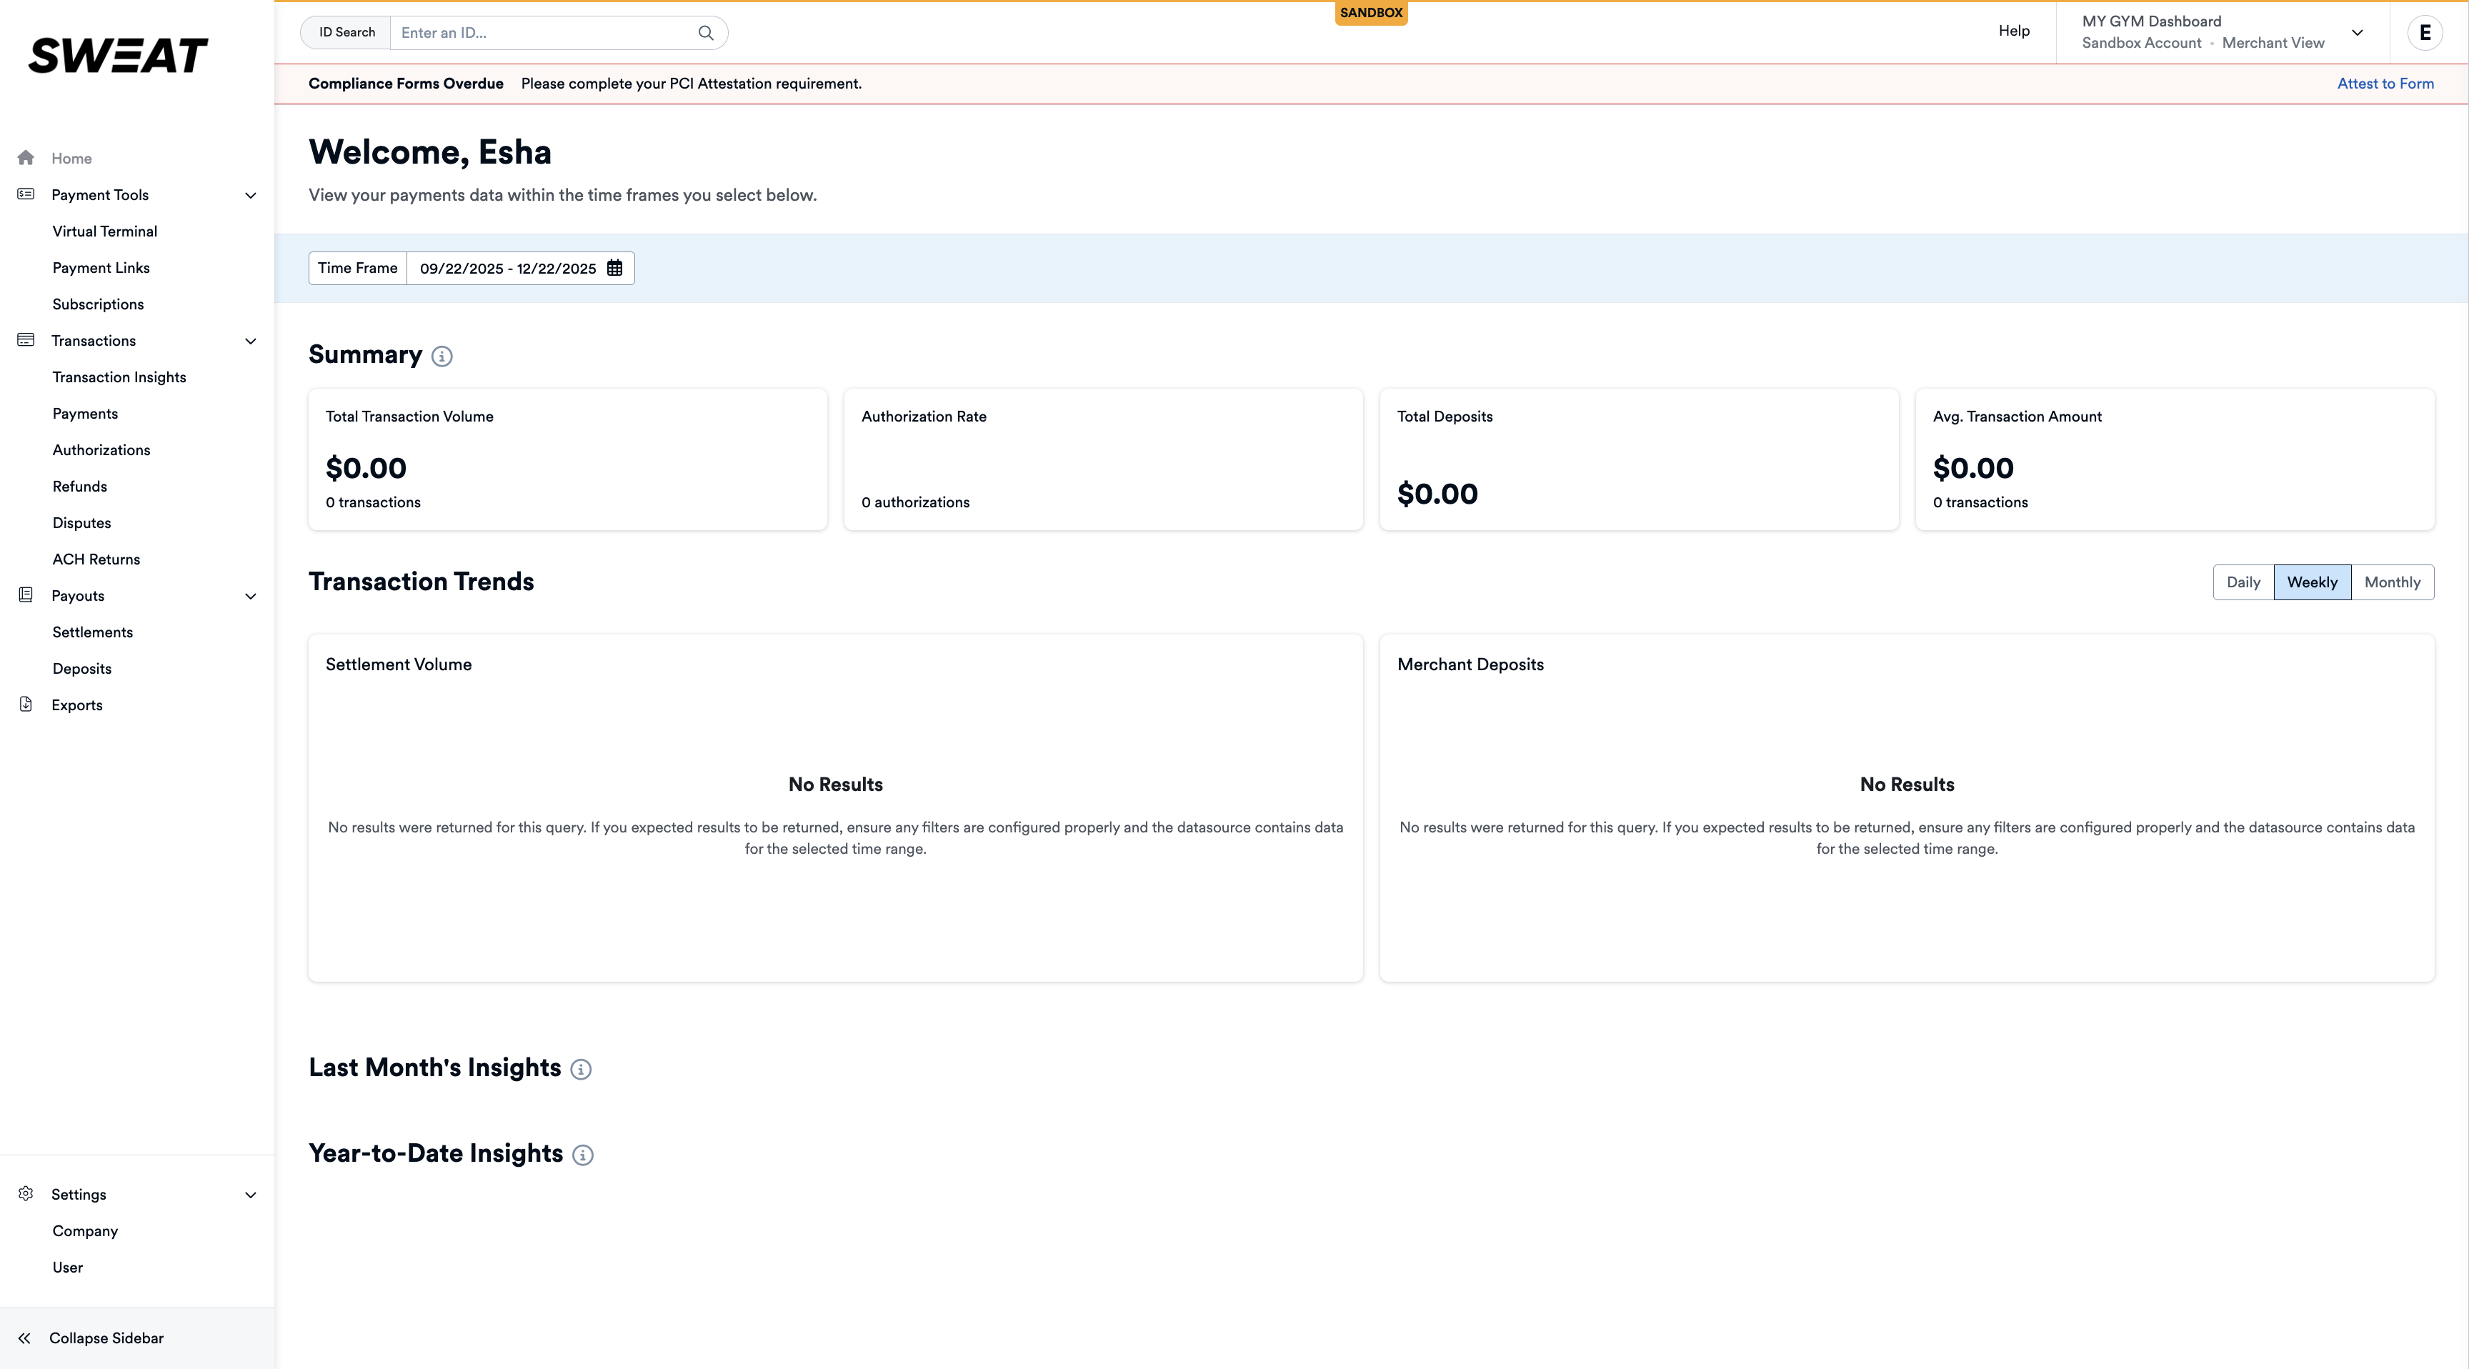Click the Collapse Sidebar double-chevron icon
The width and height of the screenshot is (2469, 1369).
[25, 1338]
